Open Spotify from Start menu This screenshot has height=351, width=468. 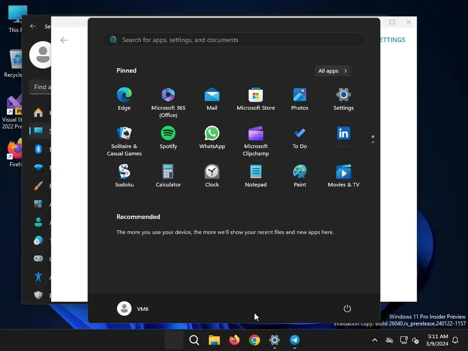(x=168, y=138)
